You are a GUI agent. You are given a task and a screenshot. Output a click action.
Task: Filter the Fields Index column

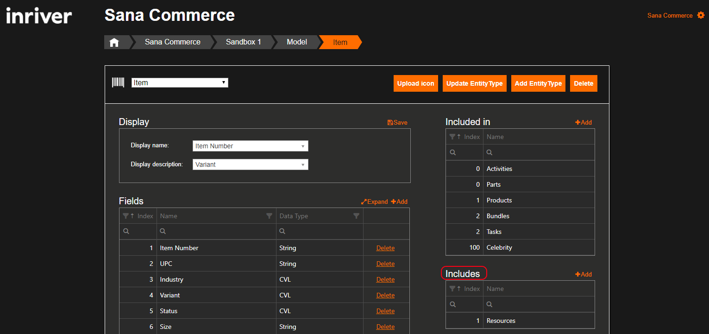coord(126,216)
